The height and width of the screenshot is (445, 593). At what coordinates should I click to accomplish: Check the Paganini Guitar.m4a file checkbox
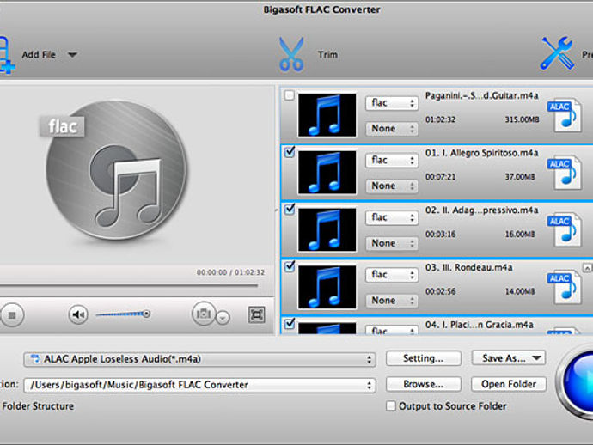290,95
